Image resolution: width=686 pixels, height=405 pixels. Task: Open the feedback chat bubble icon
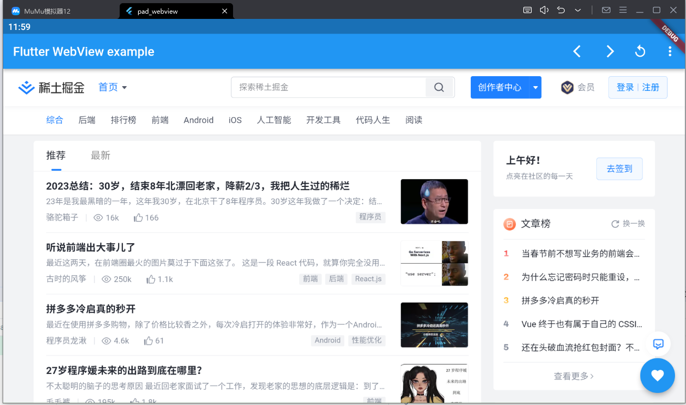coord(658,344)
